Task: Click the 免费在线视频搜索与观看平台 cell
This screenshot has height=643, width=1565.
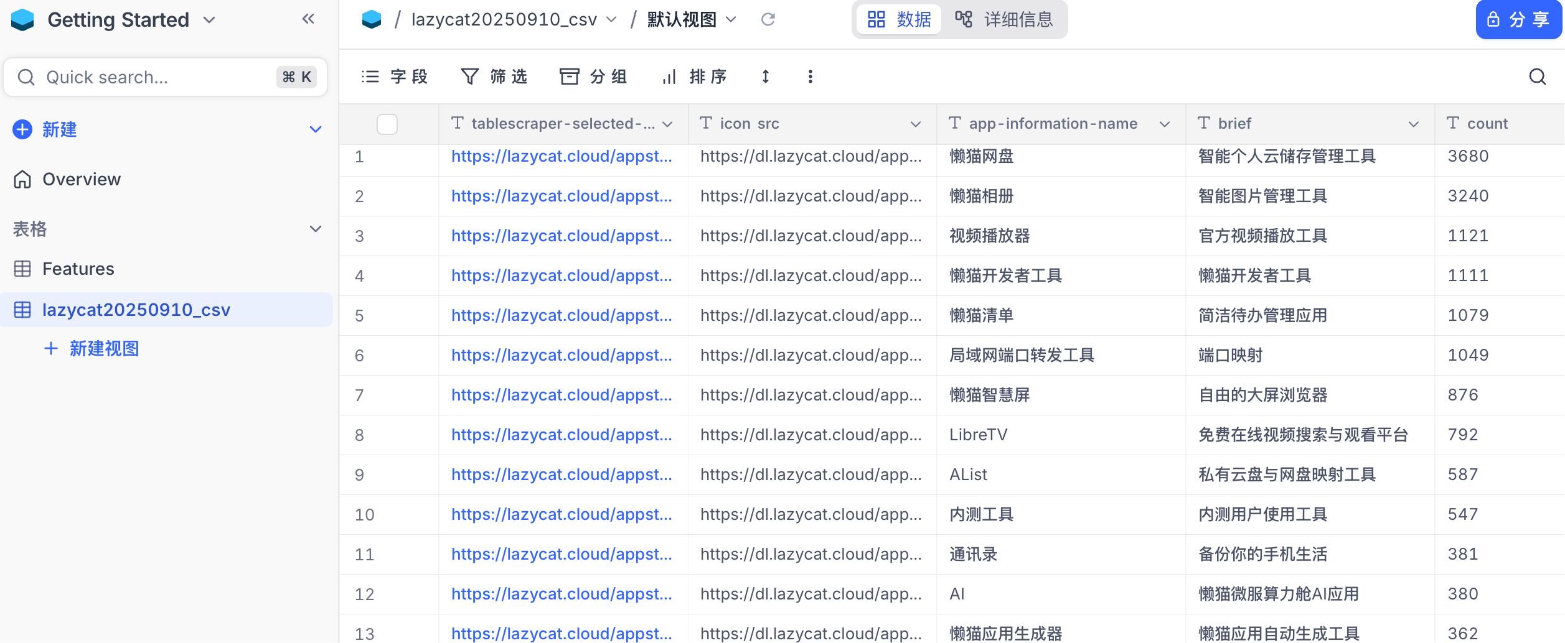Action: coord(1310,435)
